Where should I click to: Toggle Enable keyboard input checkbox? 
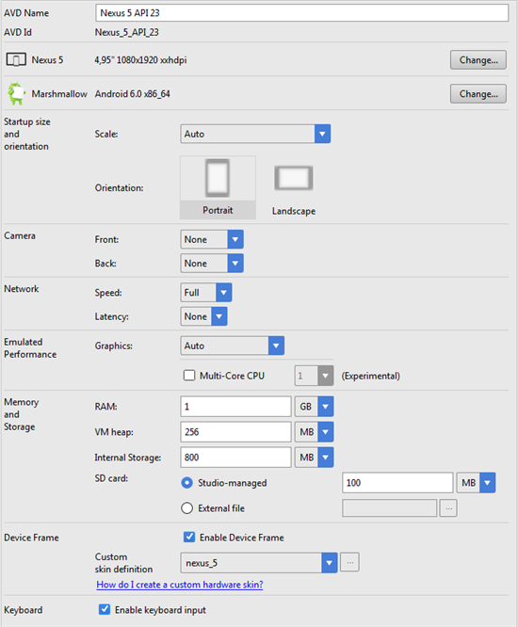tap(105, 609)
